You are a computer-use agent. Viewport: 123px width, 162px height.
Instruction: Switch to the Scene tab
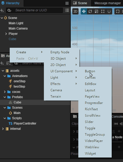[x=81, y=3]
